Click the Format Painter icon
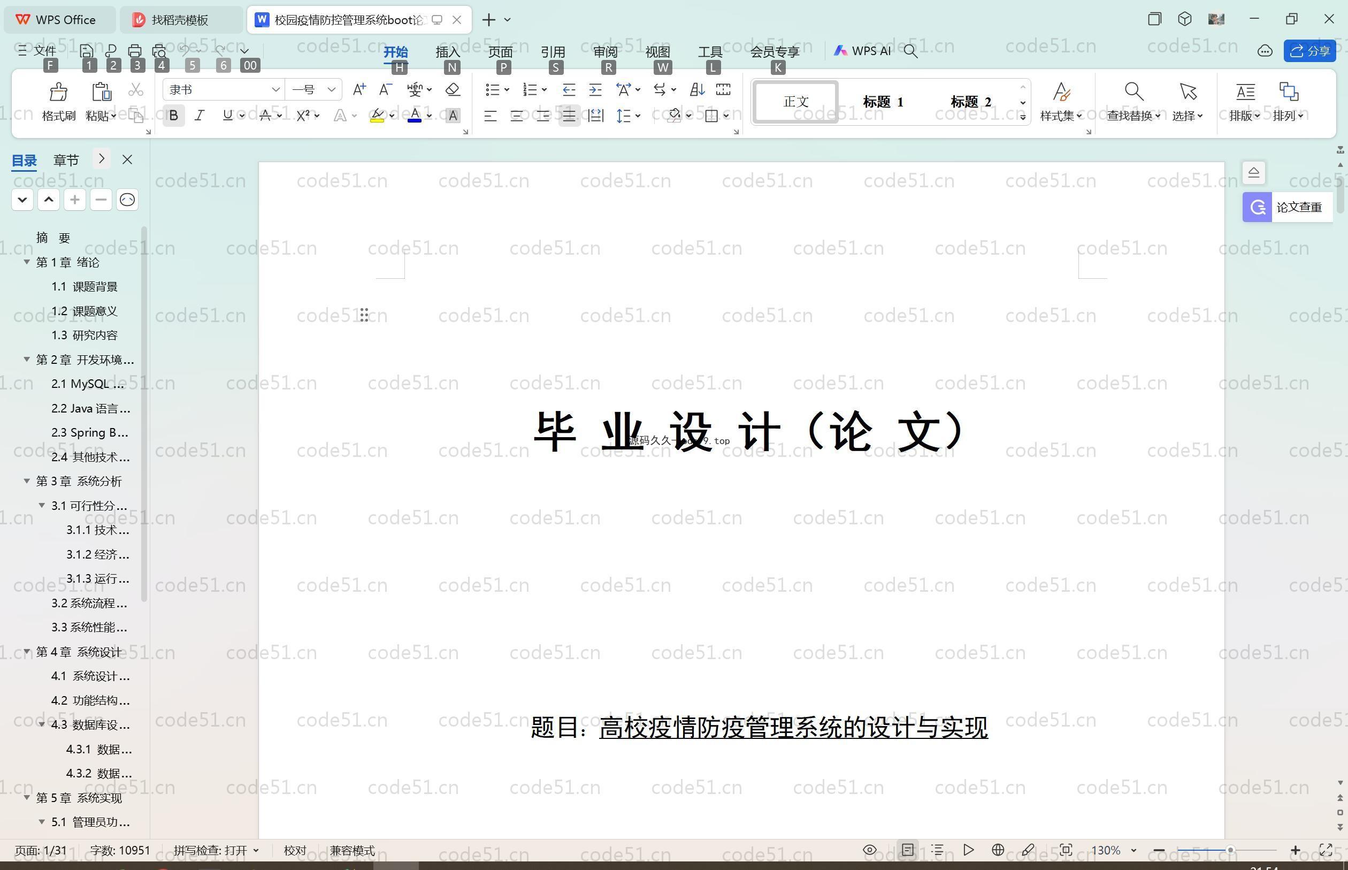This screenshot has height=870, width=1348. tap(58, 91)
